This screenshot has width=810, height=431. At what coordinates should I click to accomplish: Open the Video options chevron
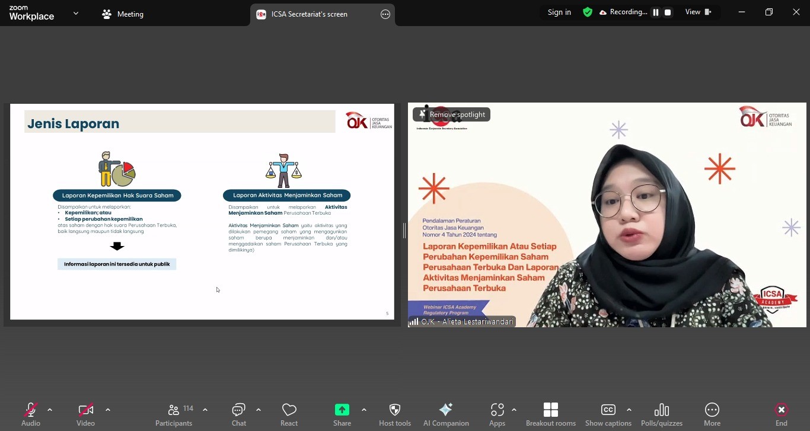[108, 410]
